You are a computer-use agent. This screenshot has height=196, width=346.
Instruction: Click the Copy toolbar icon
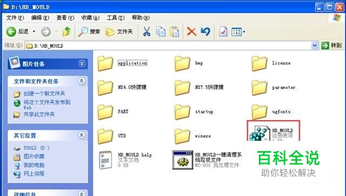[x=161, y=31]
